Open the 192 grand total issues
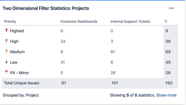Viewport: 186px width, 105px height. coord(169,83)
